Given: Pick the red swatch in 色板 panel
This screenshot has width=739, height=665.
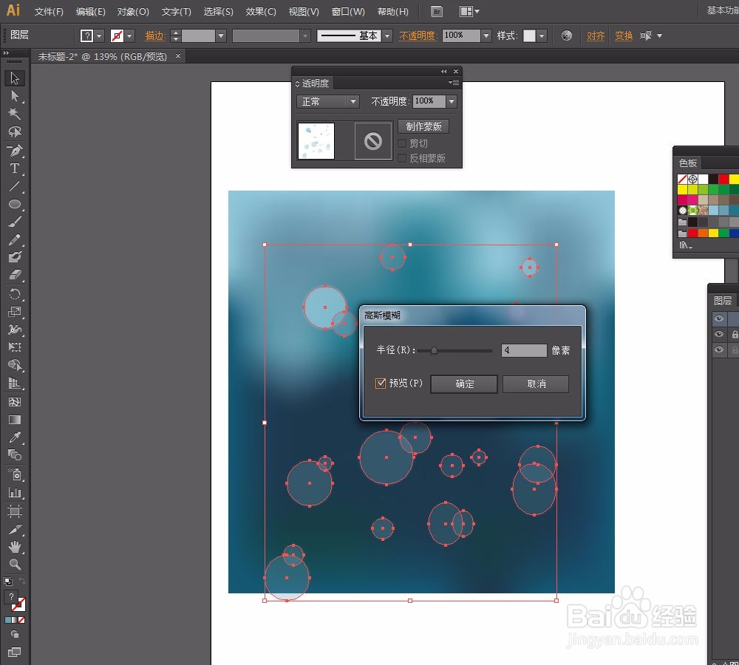Looking at the screenshot, I should (x=724, y=179).
